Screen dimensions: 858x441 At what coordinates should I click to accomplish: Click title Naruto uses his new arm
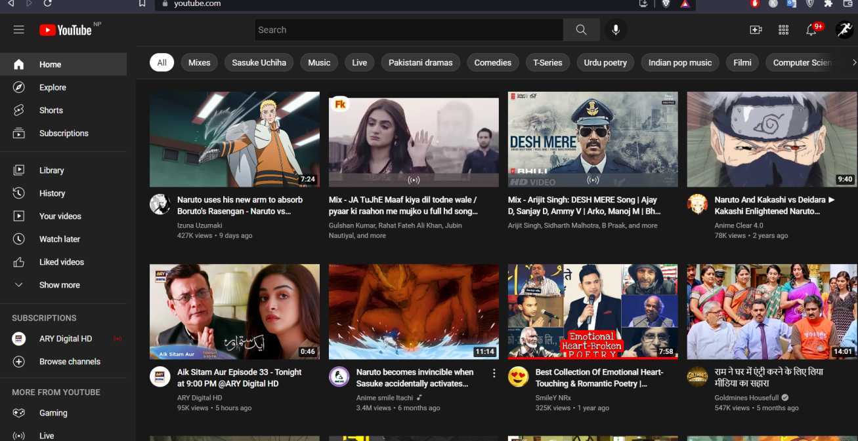pos(240,206)
